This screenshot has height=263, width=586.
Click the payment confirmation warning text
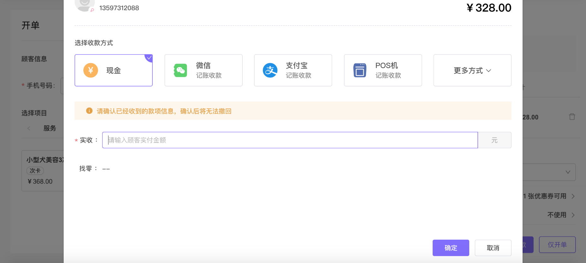(x=164, y=111)
